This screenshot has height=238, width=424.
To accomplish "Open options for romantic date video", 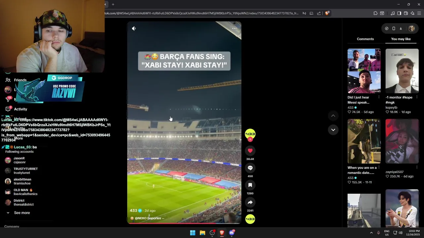I will coord(379,168).
